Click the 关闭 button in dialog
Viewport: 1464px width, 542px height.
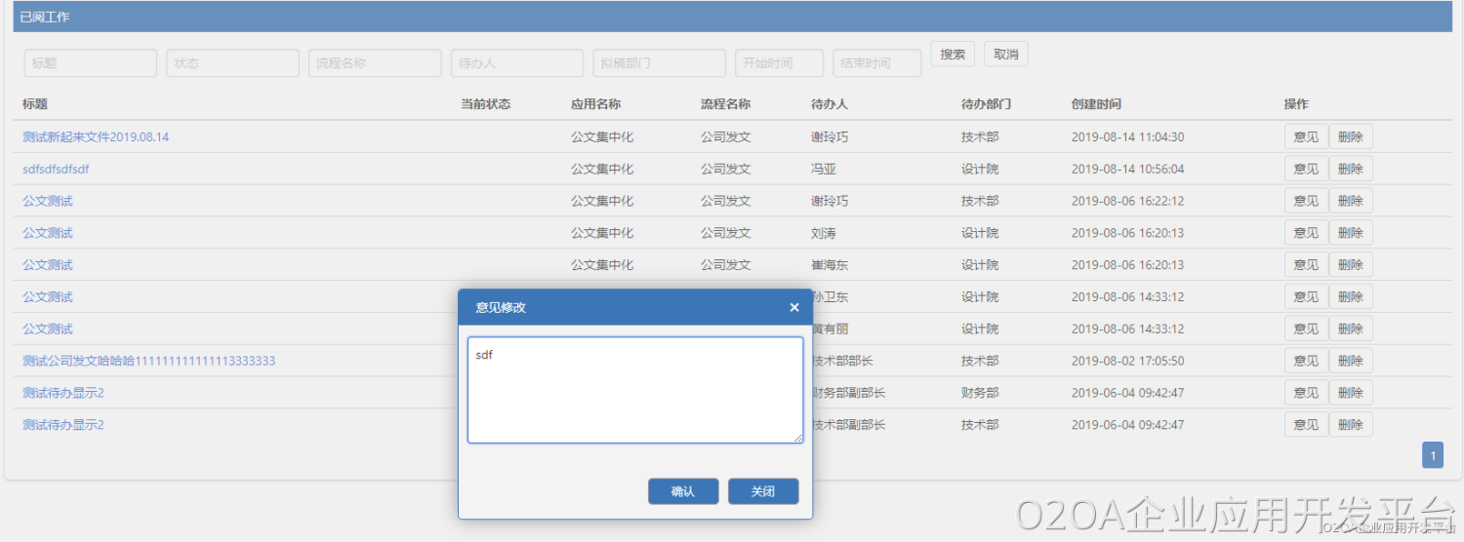[x=763, y=491]
